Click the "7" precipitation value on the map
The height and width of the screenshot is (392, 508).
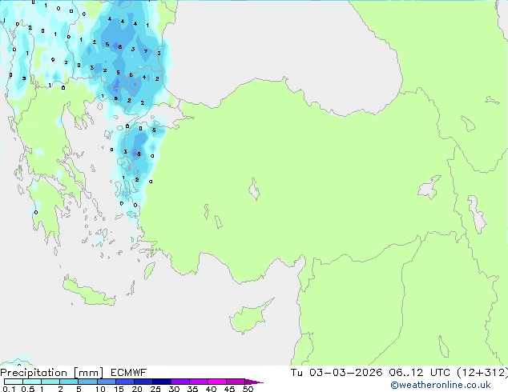[146, 51]
